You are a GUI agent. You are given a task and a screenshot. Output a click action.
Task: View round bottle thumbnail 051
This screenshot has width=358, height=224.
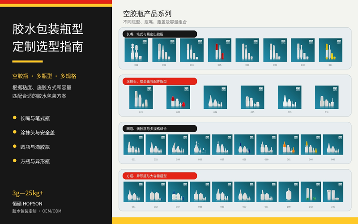[x=133, y=145]
